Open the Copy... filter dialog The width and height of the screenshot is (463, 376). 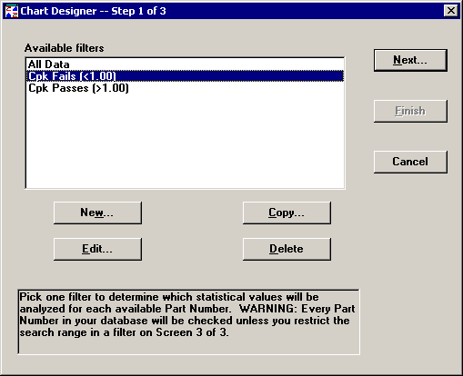click(x=287, y=213)
